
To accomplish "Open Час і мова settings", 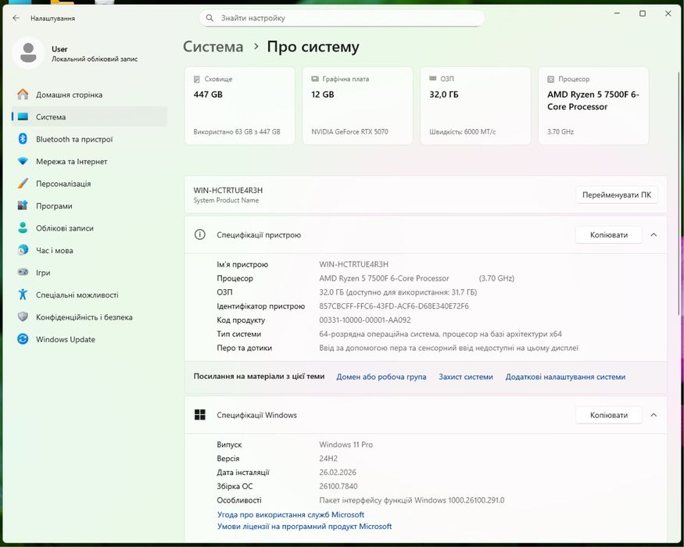I will 89,250.
